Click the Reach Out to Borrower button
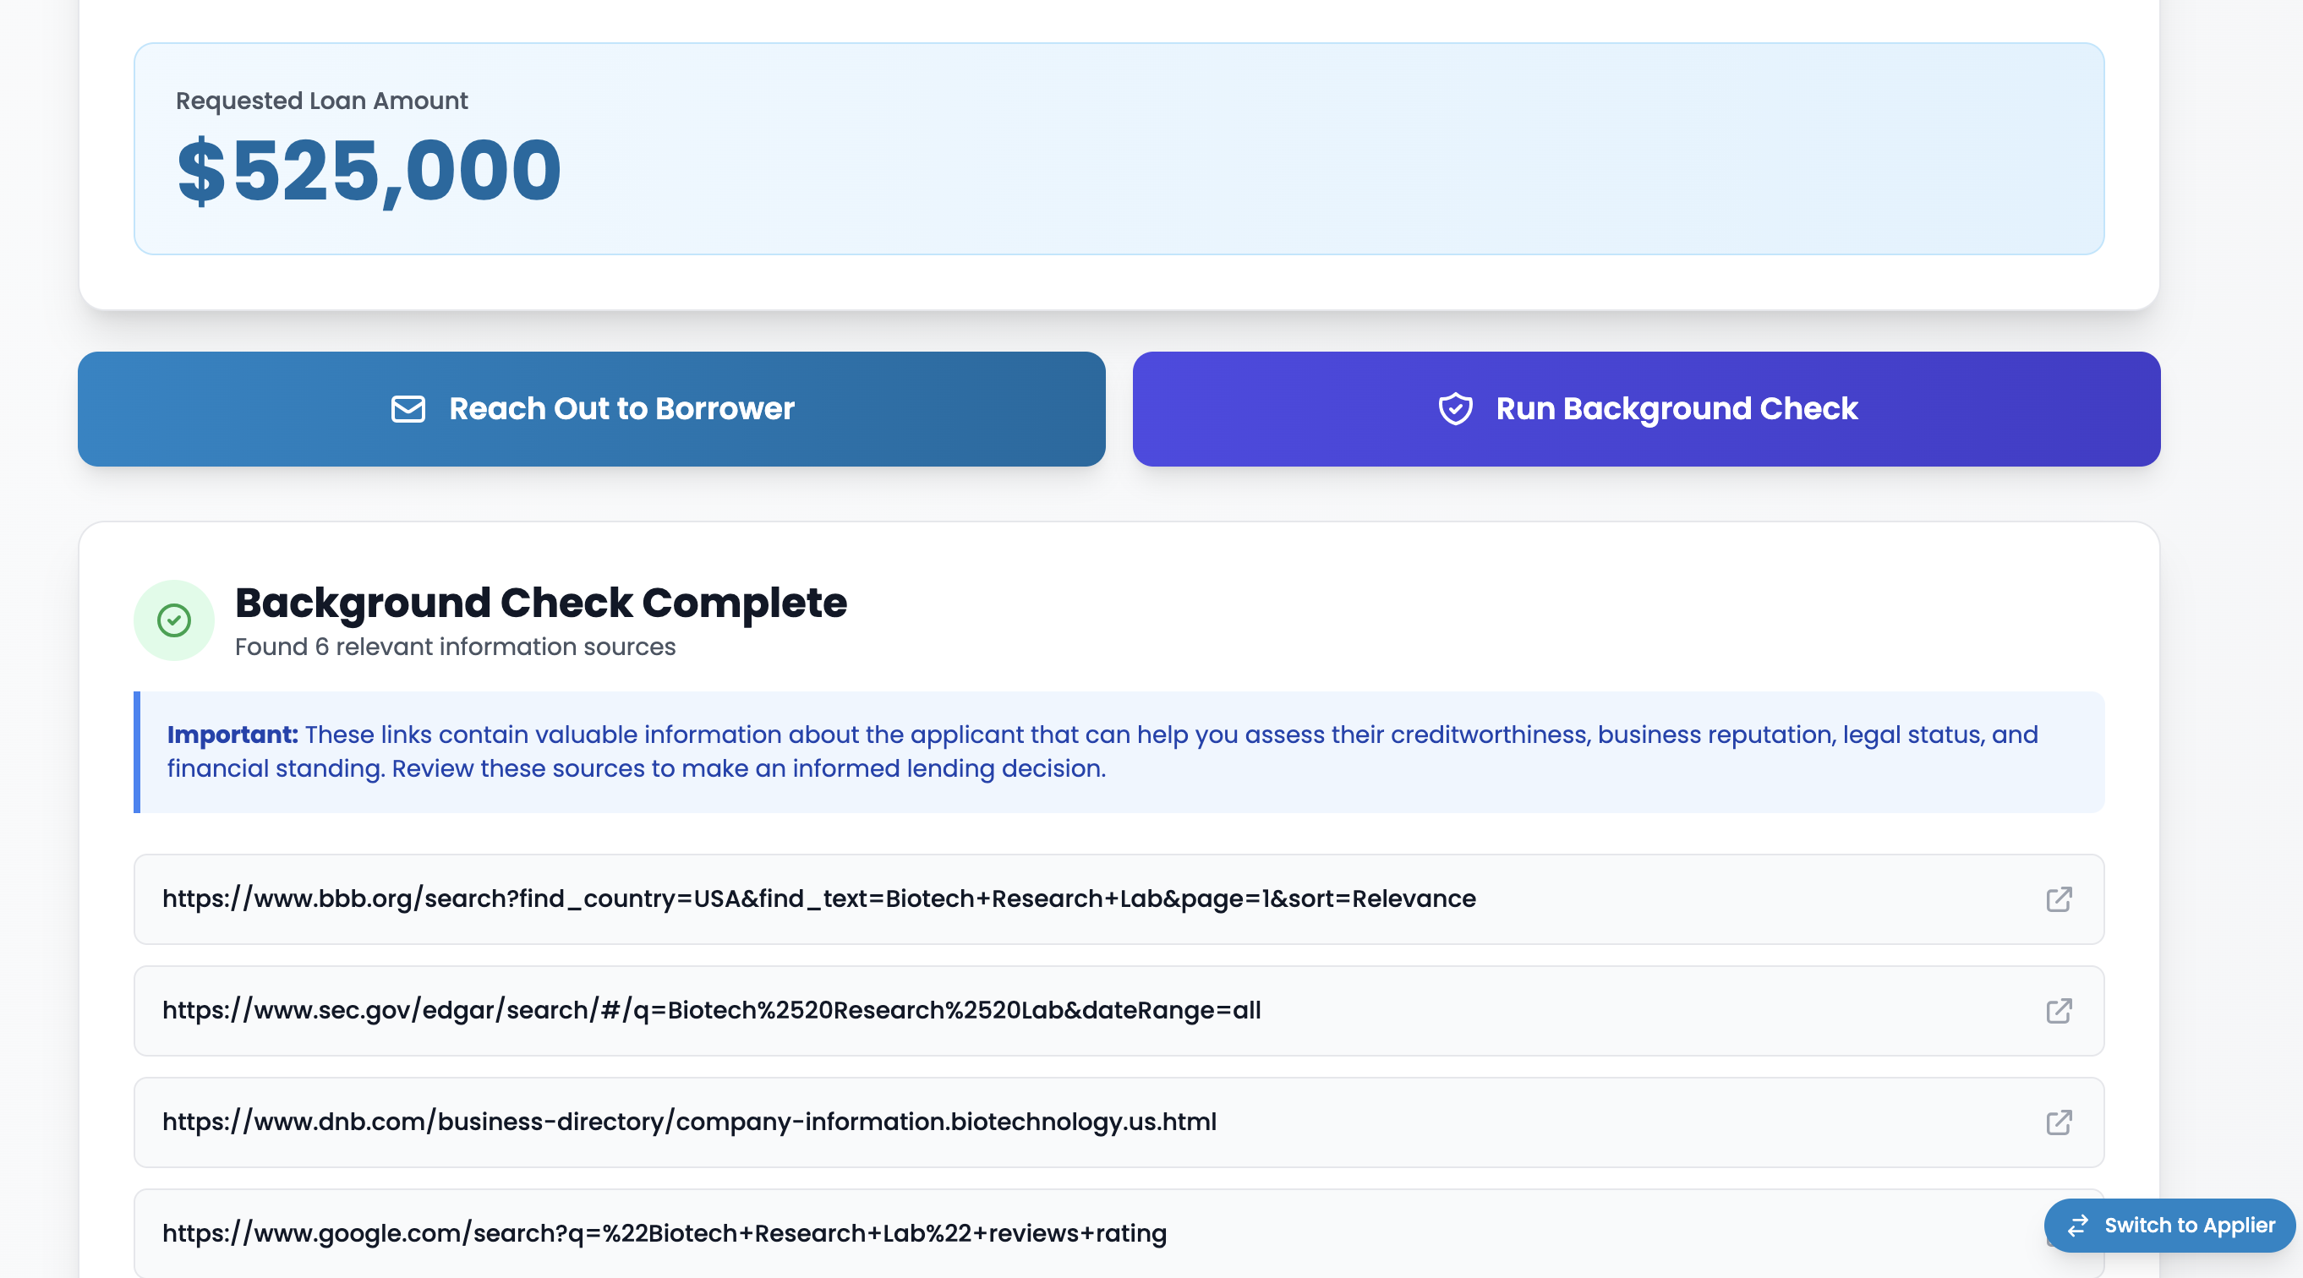Viewport: 2303px width, 1278px height. [x=591, y=408]
